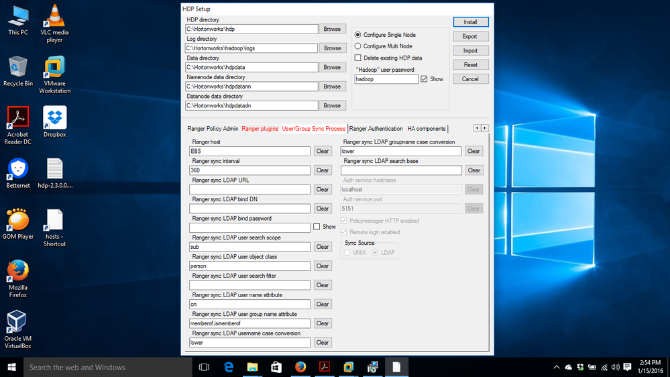670x377 pixels.
Task: Select Configure Multi Node option
Action: click(358, 46)
